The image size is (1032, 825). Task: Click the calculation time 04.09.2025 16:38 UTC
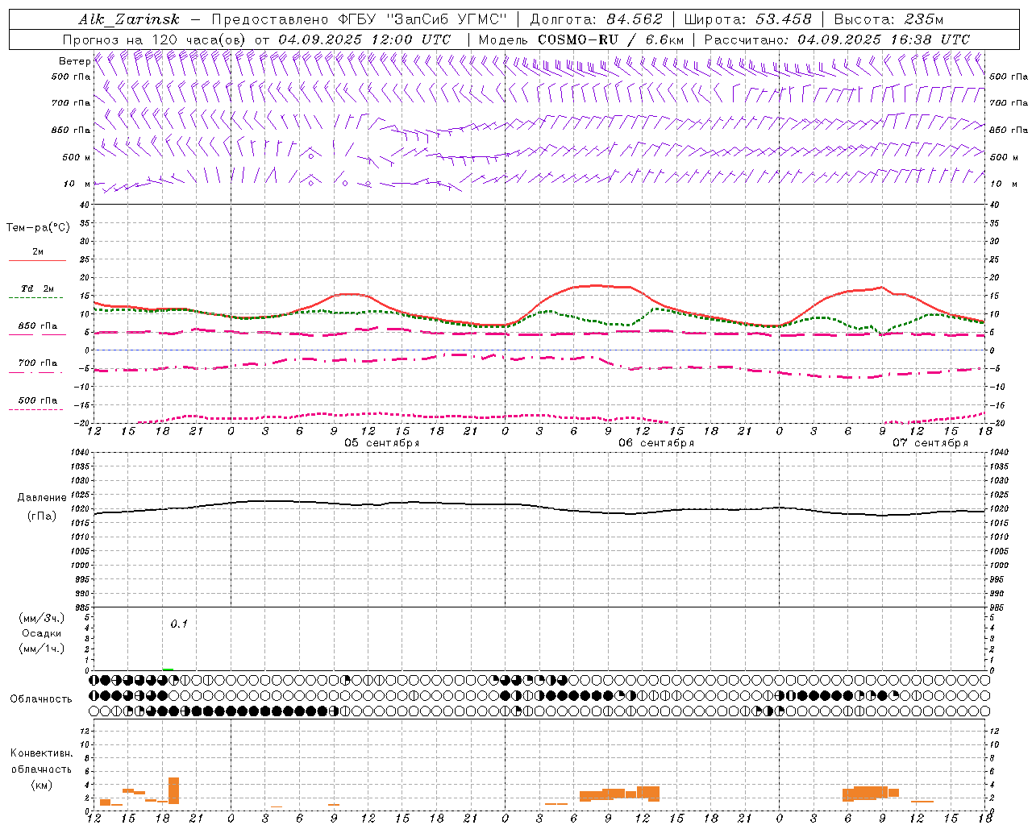(884, 39)
